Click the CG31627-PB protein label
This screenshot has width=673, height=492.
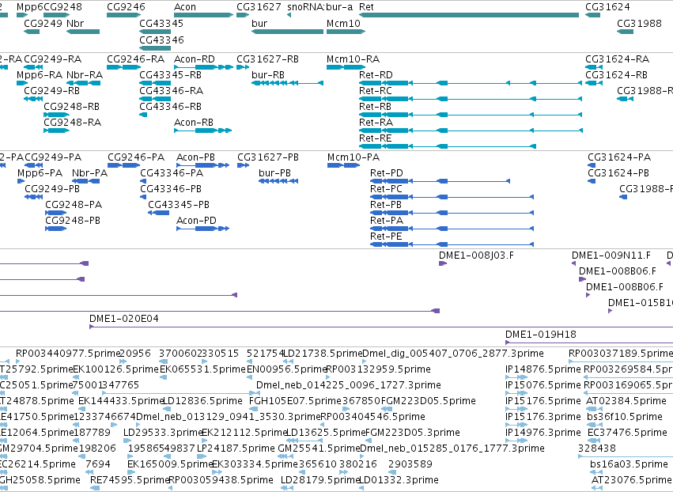coord(268,157)
